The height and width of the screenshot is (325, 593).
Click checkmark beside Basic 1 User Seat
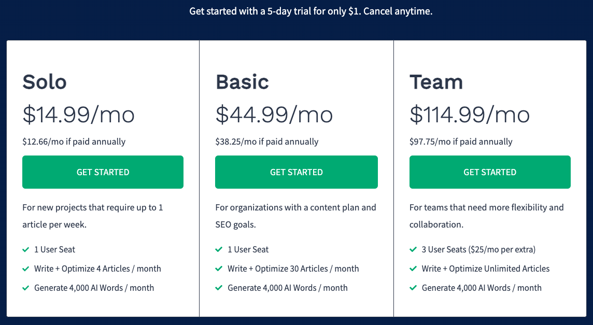[219, 250]
